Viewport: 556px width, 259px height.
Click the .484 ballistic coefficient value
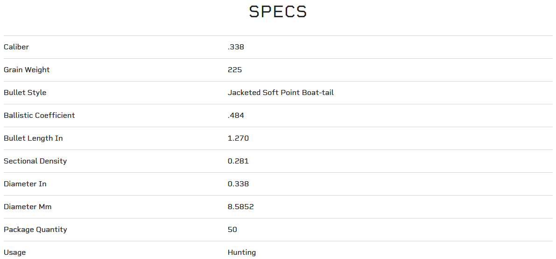point(236,116)
